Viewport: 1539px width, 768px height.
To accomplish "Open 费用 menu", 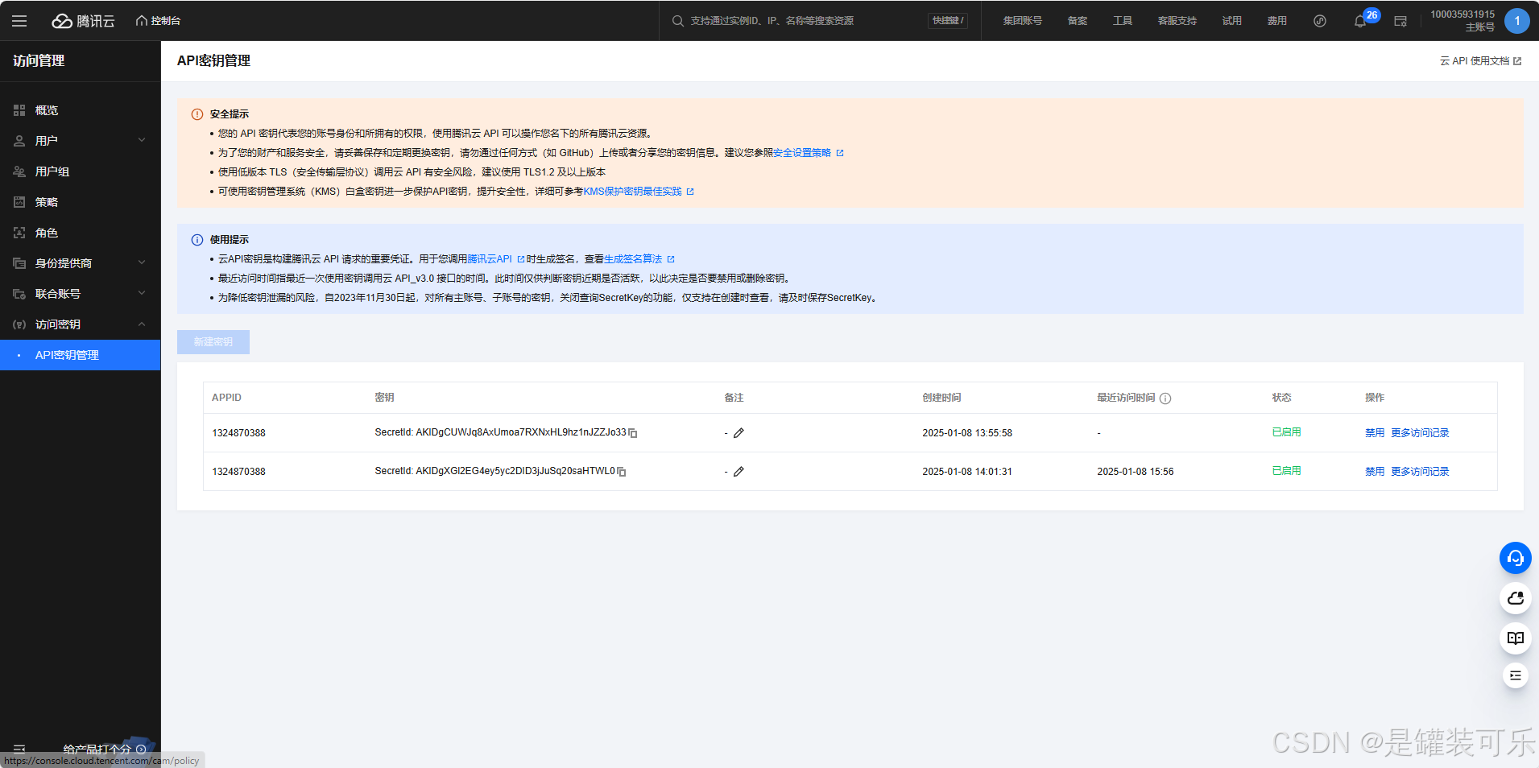I will pos(1277,21).
